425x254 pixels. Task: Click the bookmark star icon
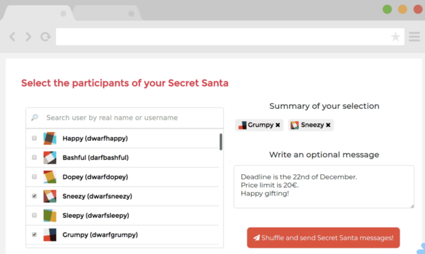coord(396,36)
